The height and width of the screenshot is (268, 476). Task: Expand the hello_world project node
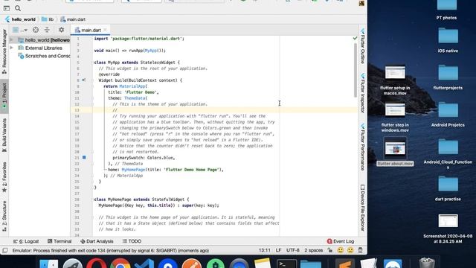[x=12, y=39]
